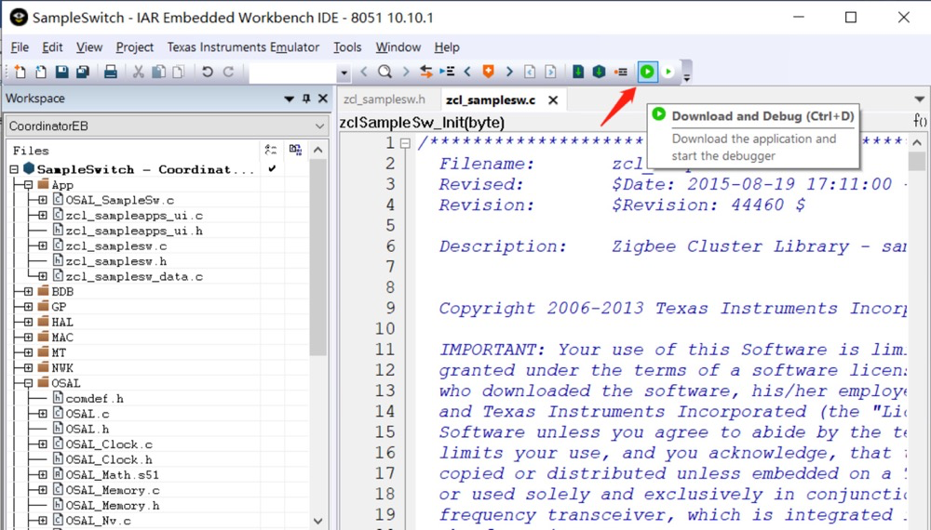Collapse the OSAL folder
Screen dimensions: 931x530
click(28, 383)
